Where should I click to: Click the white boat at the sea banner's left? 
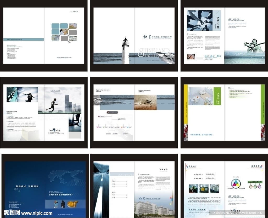pyautogui.click(x=98, y=100)
